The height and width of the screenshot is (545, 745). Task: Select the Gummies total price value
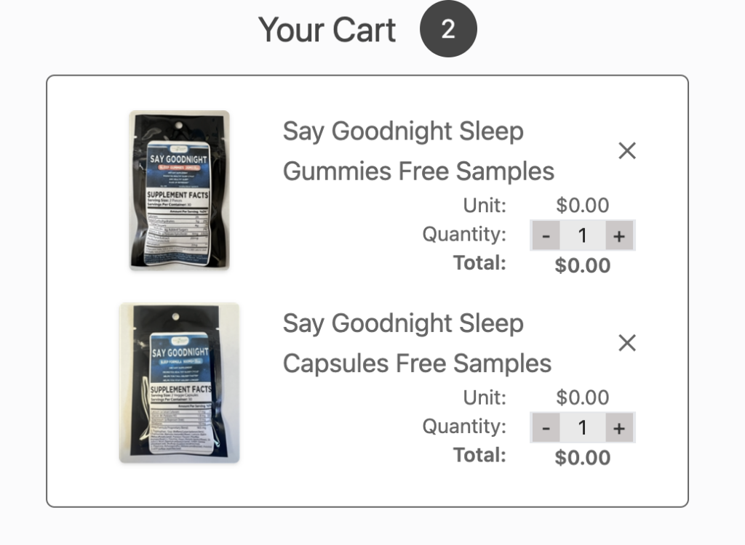click(x=583, y=265)
